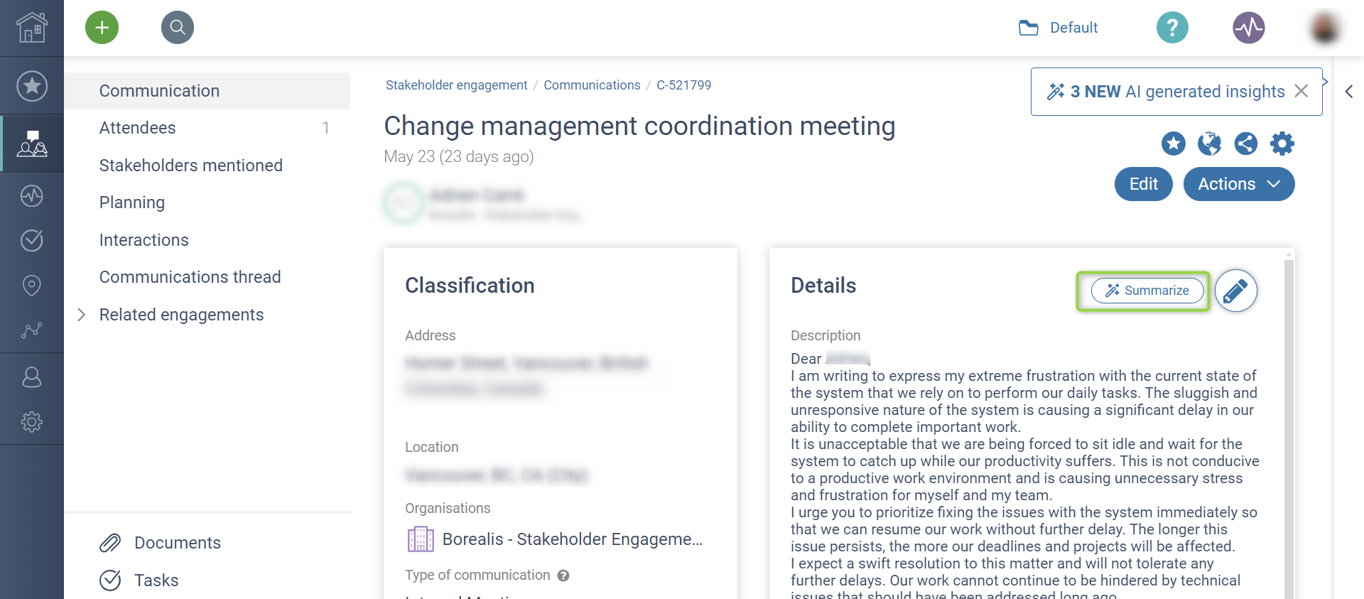Screen dimensions: 1364x599
Task: Open the home icon in left sidebar
Action: pyautogui.click(x=32, y=28)
